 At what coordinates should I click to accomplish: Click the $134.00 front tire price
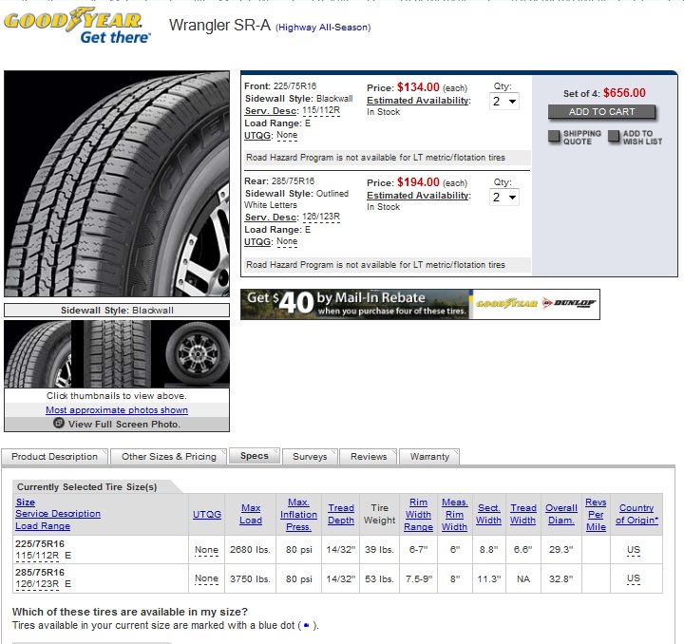(x=418, y=87)
